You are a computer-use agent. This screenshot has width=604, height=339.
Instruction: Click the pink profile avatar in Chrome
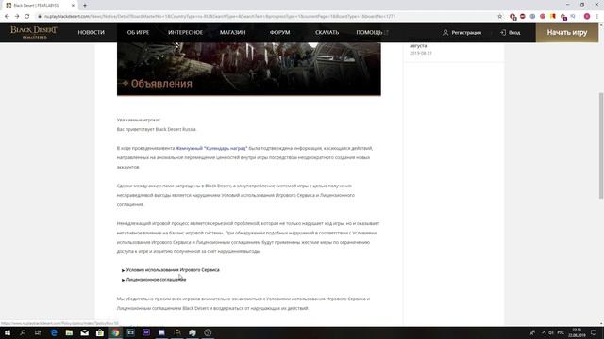[587, 17]
